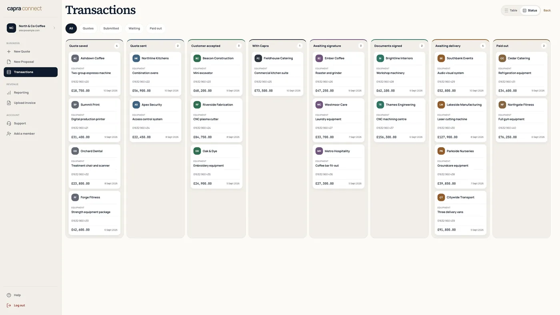This screenshot has height=315, width=560.
Task: Open the Metro Hospitality card name
Action: 337,151
